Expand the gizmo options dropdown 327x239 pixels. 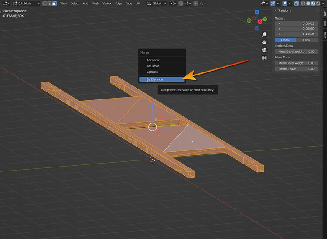[278, 3]
